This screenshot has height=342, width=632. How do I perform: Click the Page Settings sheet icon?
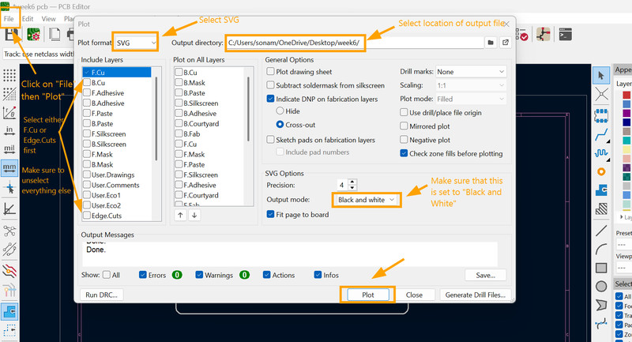(x=55, y=35)
